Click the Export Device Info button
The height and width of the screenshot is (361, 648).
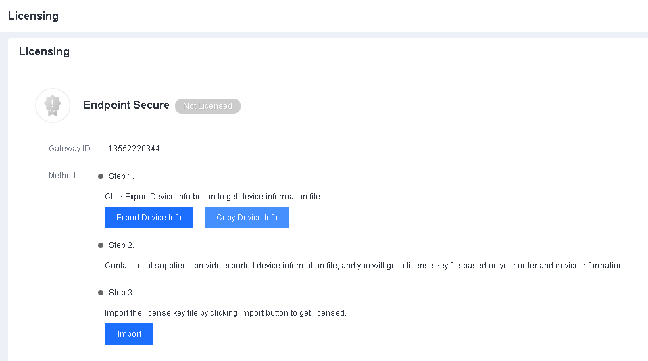(149, 218)
